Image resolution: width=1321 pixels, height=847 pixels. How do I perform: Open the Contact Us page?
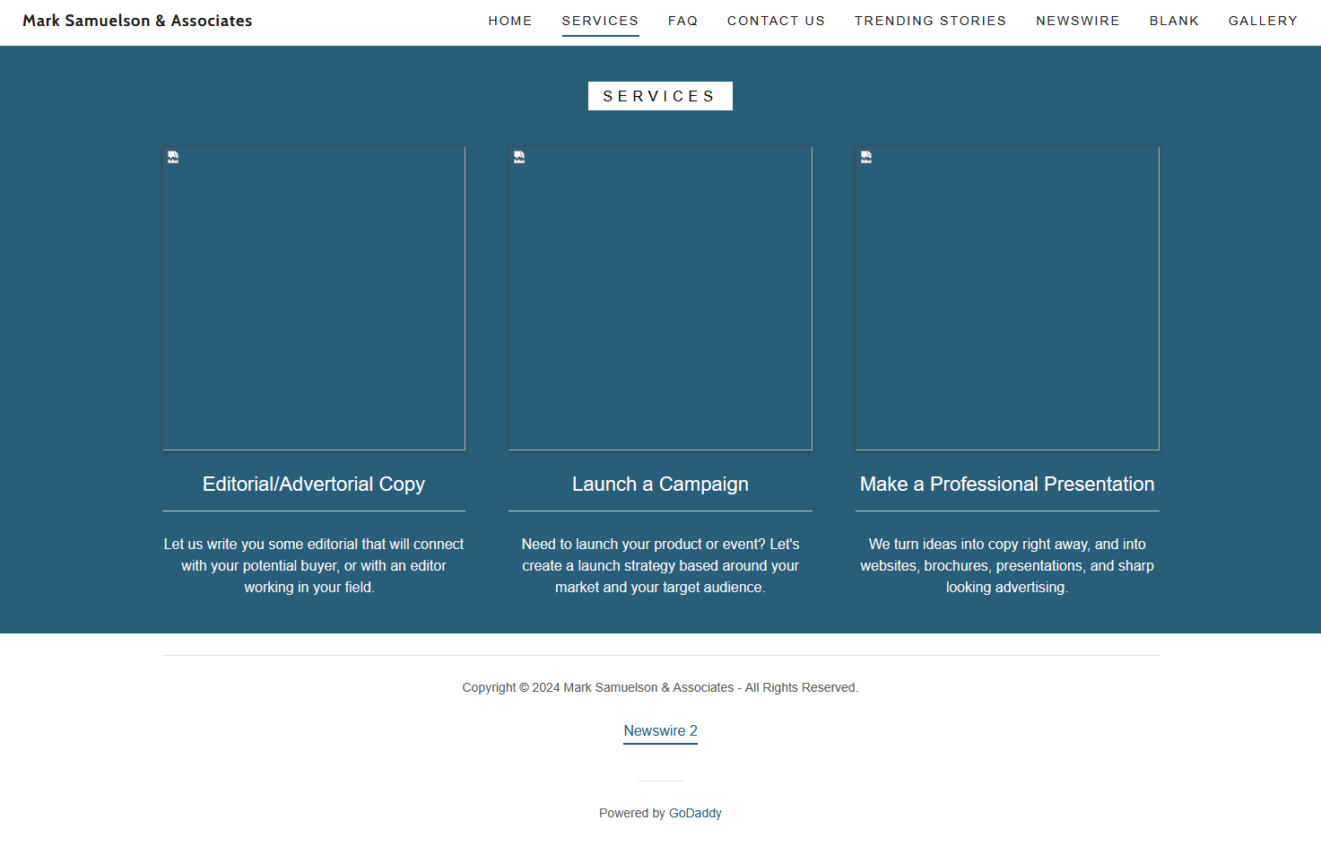[776, 21]
